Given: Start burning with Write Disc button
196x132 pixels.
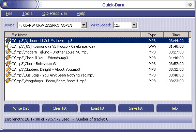Looking at the screenshot, I should coord(21,108).
